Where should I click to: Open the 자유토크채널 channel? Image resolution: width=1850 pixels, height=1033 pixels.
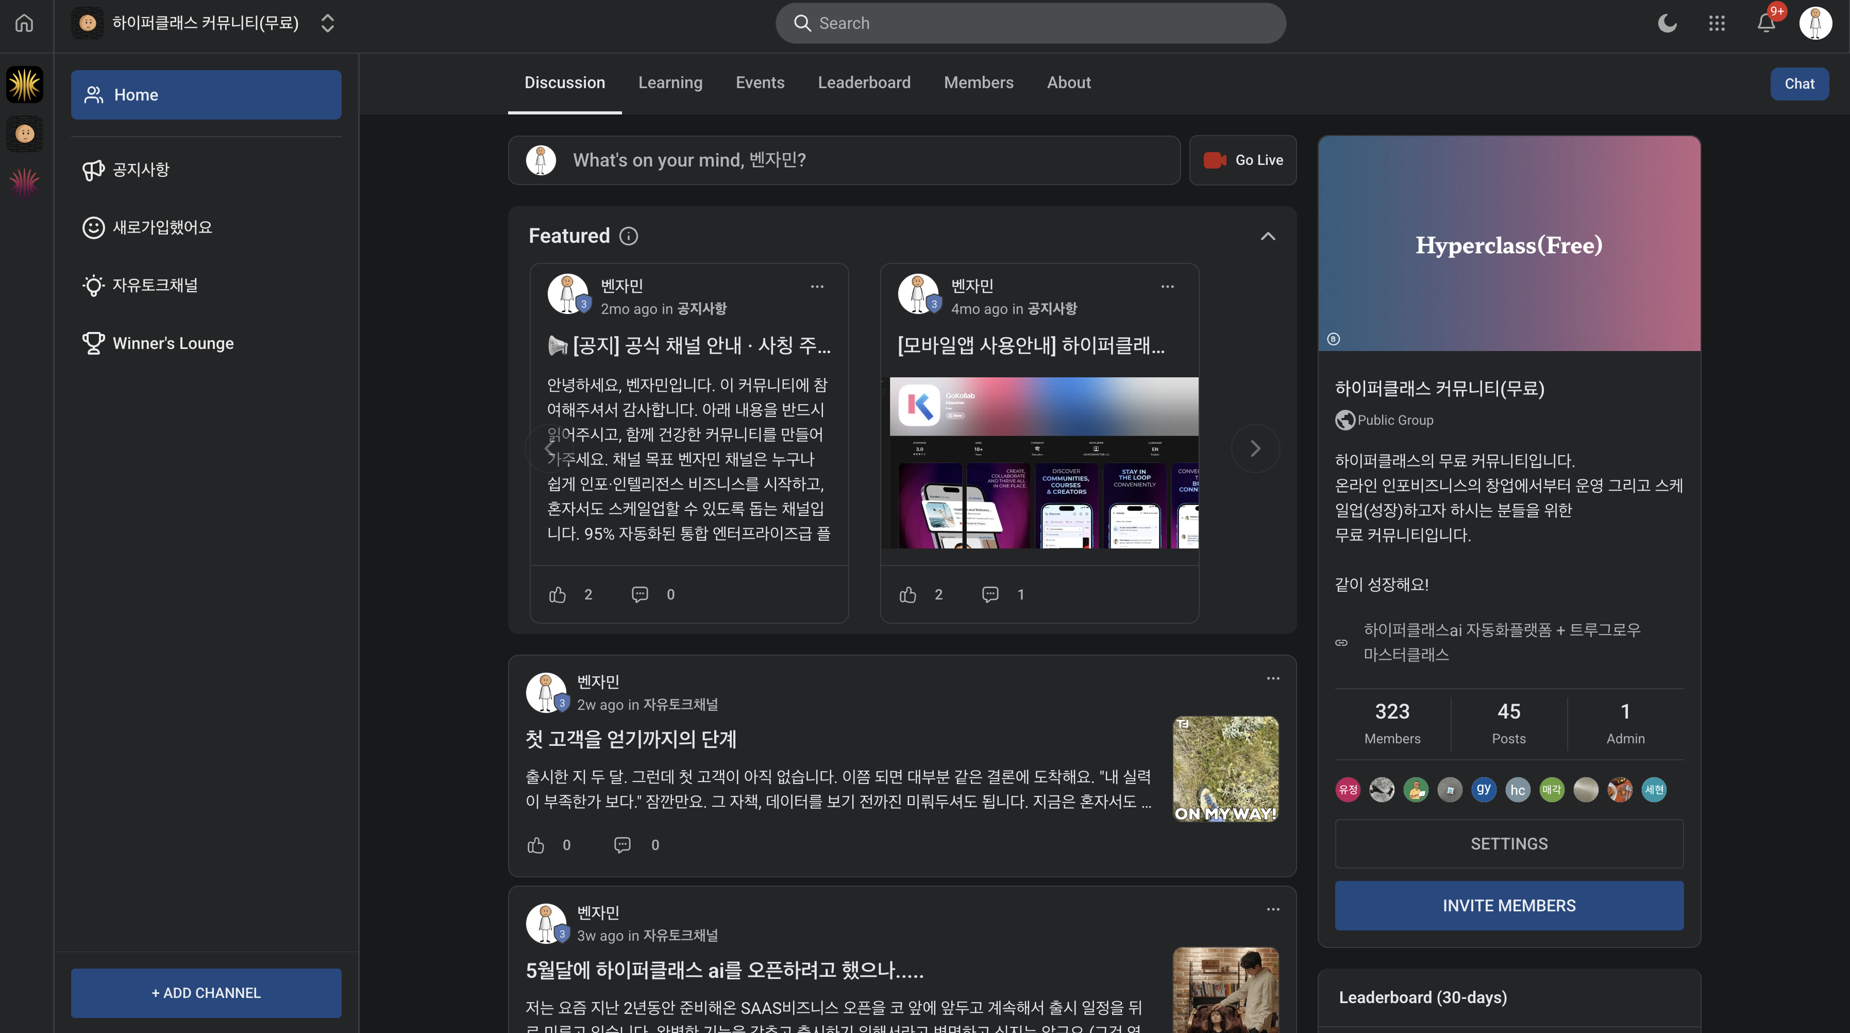tap(206, 285)
